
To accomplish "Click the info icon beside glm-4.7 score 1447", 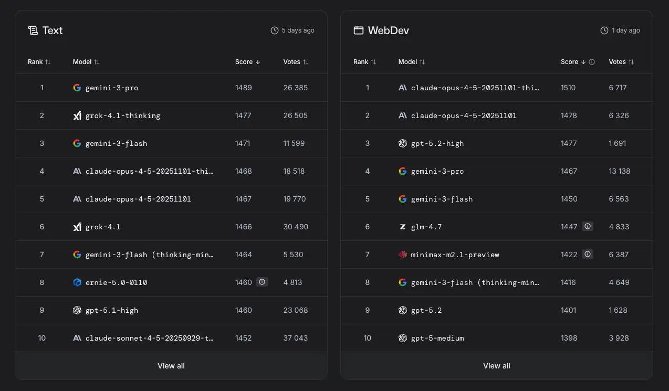I will (588, 227).
